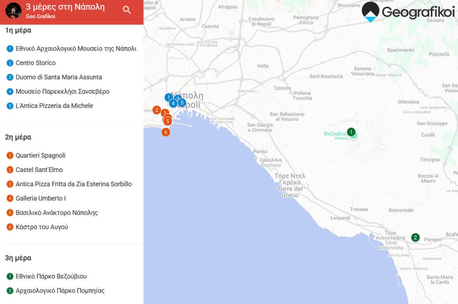Click the Geo Grafikoi profile avatar
The image size is (458, 304).
(x=13, y=11)
